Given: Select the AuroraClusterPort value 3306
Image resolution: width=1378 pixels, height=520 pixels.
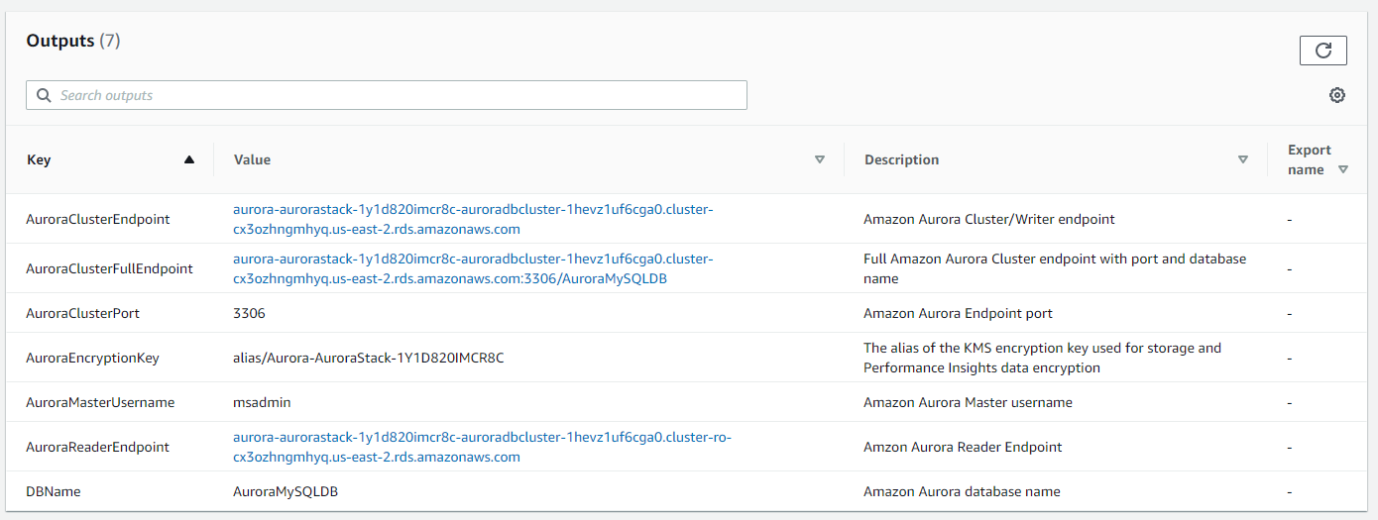Looking at the screenshot, I should click(x=249, y=313).
